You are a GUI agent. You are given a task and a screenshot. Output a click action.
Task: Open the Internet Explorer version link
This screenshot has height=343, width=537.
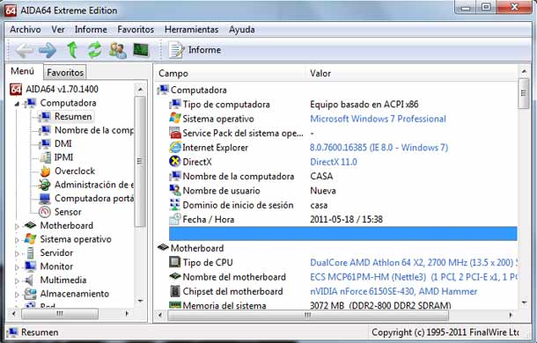379,148
